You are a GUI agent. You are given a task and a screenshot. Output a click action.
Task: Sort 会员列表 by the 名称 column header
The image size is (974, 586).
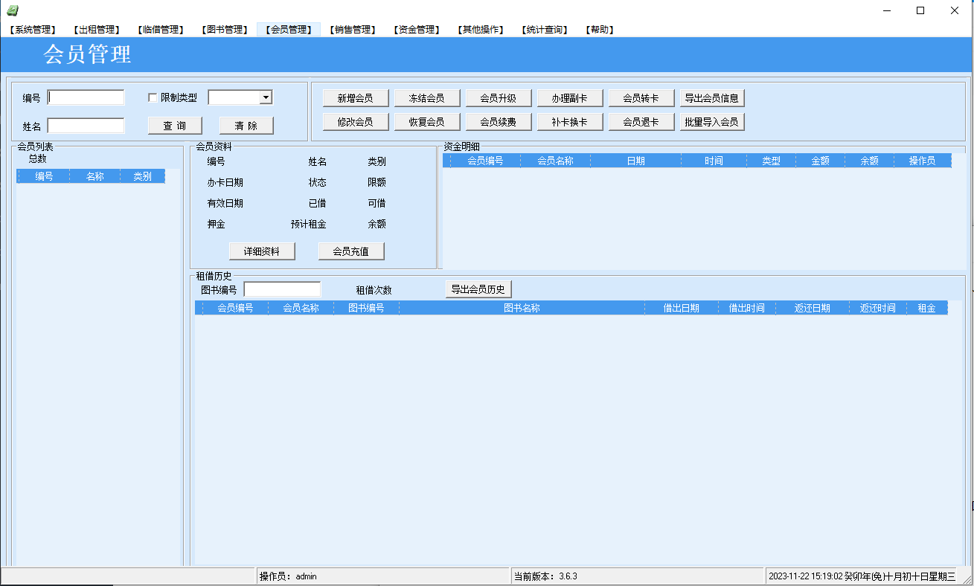[x=95, y=177]
